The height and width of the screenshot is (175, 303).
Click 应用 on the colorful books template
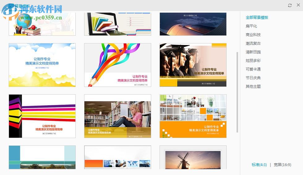point(117,32)
